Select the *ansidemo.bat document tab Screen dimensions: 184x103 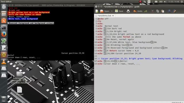[x=104, y=15]
